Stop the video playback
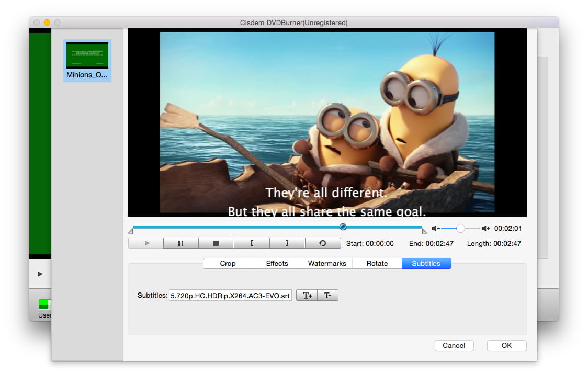Screen dimensions: 588x372 pyautogui.click(x=216, y=243)
